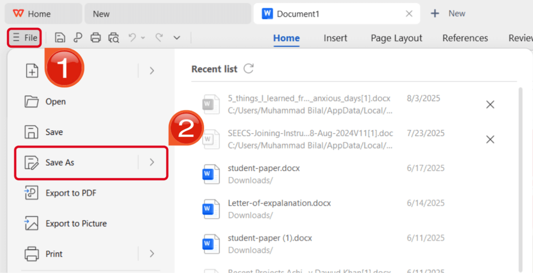This screenshot has width=533, height=273.
Task: Click the Export to PDF toolbar icon
Action: (78, 38)
